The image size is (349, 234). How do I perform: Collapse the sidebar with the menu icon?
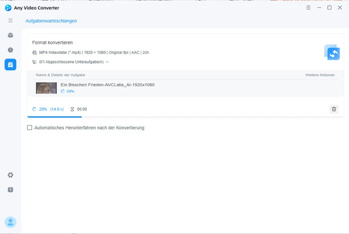click(10, 20)
